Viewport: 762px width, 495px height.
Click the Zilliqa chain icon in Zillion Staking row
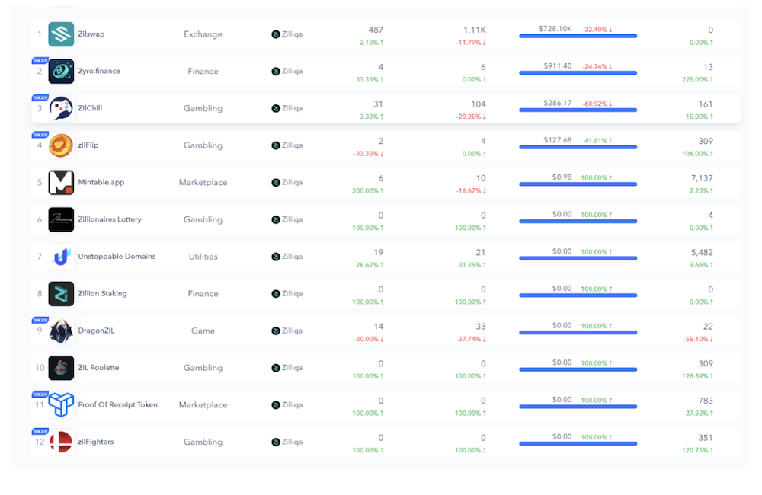276,294
